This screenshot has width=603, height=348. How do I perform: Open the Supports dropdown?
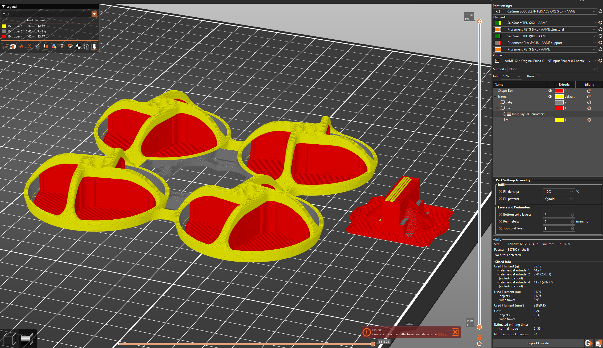(x=552, y=69)
